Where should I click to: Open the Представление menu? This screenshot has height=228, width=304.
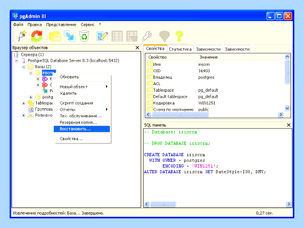pos(61,25)
